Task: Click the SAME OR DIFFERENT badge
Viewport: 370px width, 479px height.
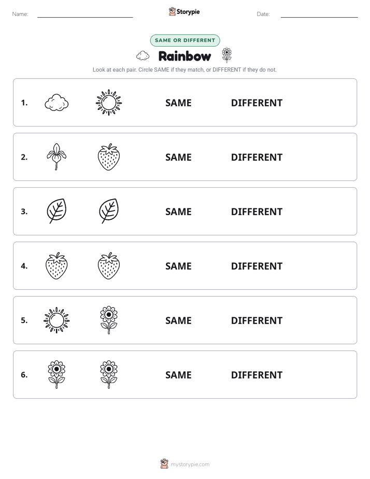Action: point(185,40)
